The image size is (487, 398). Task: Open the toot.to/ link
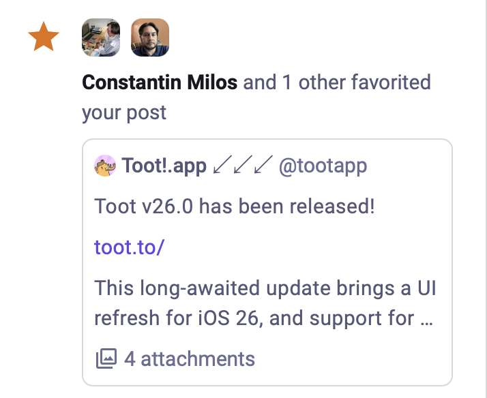click(130, 247)
